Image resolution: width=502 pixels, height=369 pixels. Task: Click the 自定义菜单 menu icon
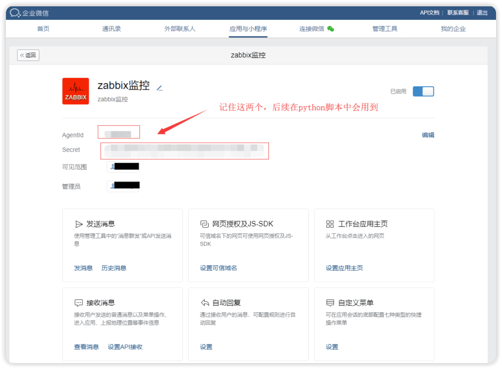pos(330,303)
